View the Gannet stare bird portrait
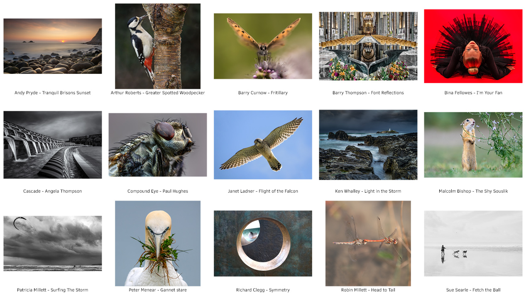 pos(158,243)
